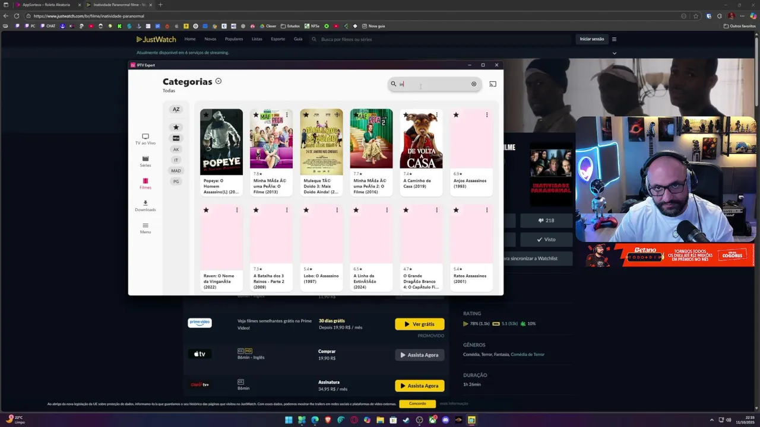Open JustWatch Populares menu item
Screen dimensions: 760x427
234,39
